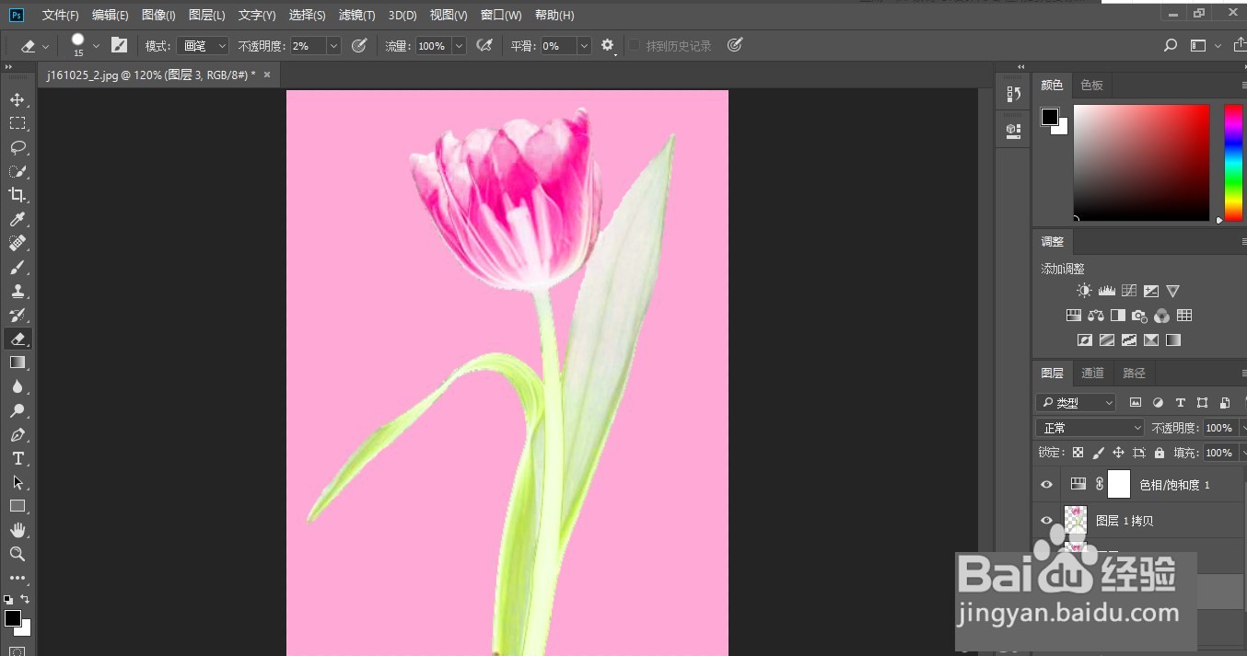Viewport: 1247px width, 656px height.
Task: Switch to the 通道 tab
Action: coord(1092,373)
